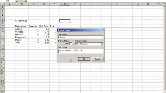Click the vertical scrollbar up arrow

click(x=164, y=5)
